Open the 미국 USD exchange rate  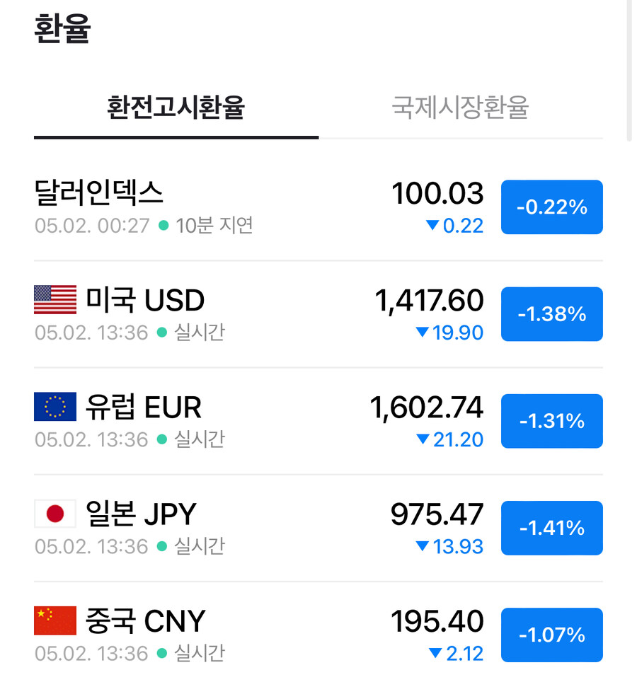318,314
